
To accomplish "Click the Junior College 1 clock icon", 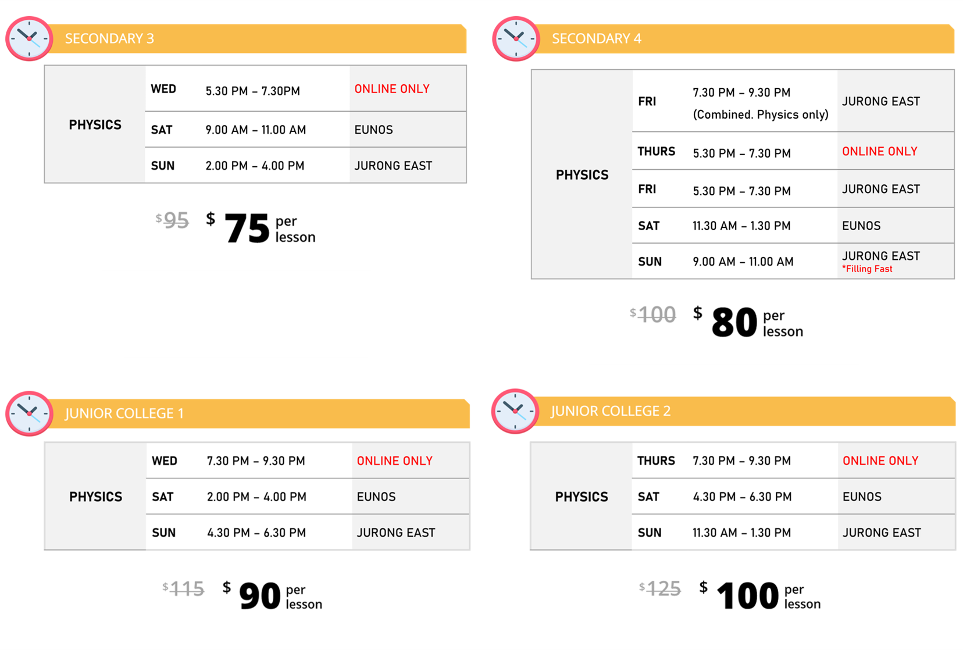I will click(x=29, y=413).
